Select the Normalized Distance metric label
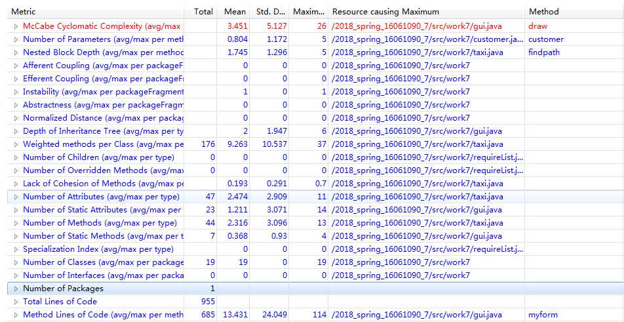 (104, 118)
